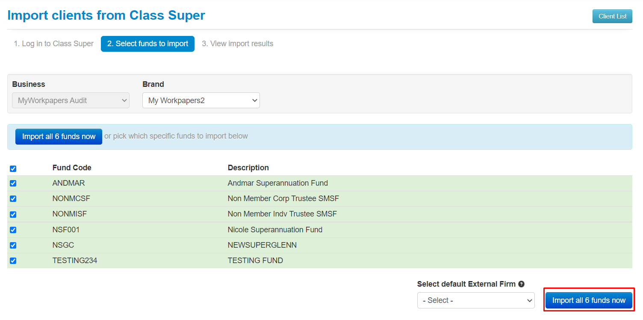Uncheck the ANDMAR fund checkbox
Viewport: 643px width, 320px height.
coord(13,183)
